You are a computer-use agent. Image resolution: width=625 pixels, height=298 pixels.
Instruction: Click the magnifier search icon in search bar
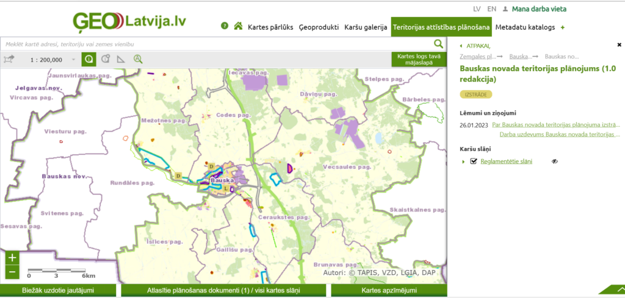[x=438, y=44]
